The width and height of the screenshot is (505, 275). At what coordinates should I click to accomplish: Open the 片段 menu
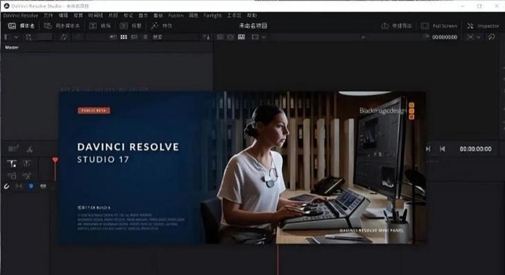[x=113, y=15]
